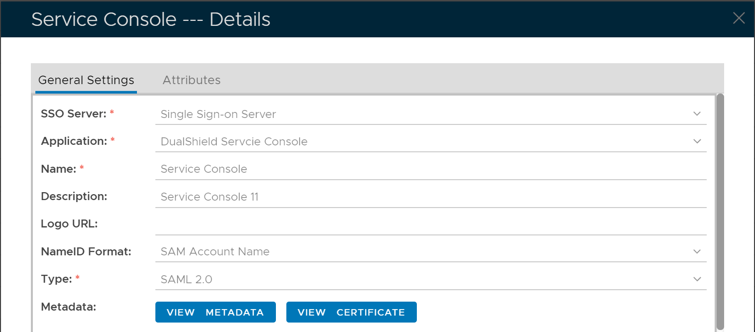Click the Application field chevron arrow
755x332 pixels.
tap(697, 141)
